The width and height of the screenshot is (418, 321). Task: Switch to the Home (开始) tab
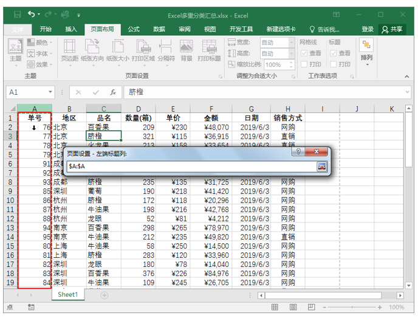pos(46,29)
